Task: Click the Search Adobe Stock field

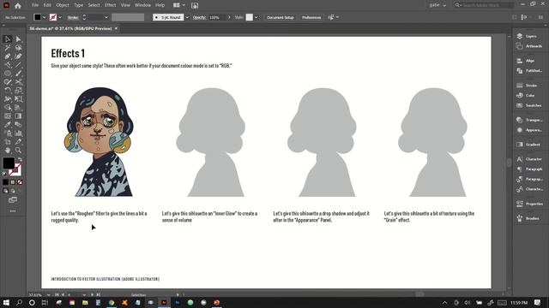Action: pyautogui.click(x=484, y=5)
